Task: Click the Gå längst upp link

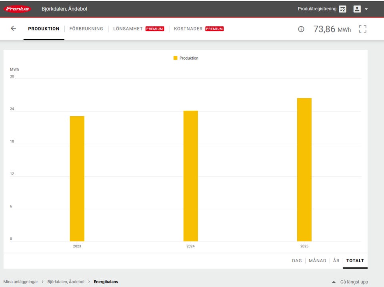Action: pos(354,282)
